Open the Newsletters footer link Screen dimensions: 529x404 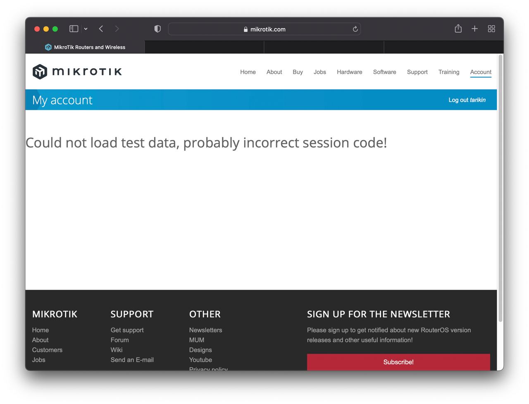pos(206,330)
